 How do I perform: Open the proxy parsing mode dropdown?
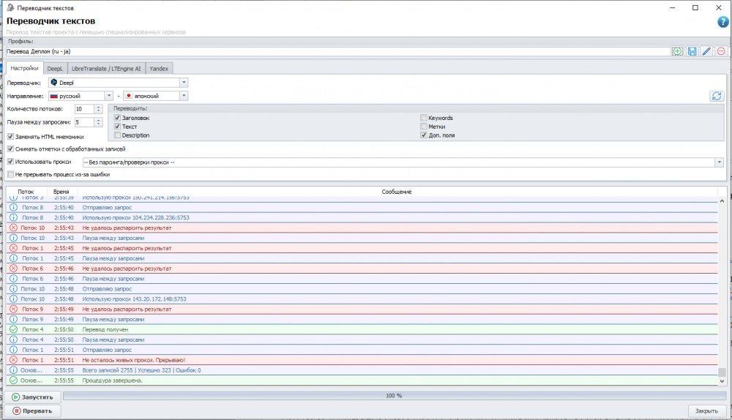click(720, 162)
